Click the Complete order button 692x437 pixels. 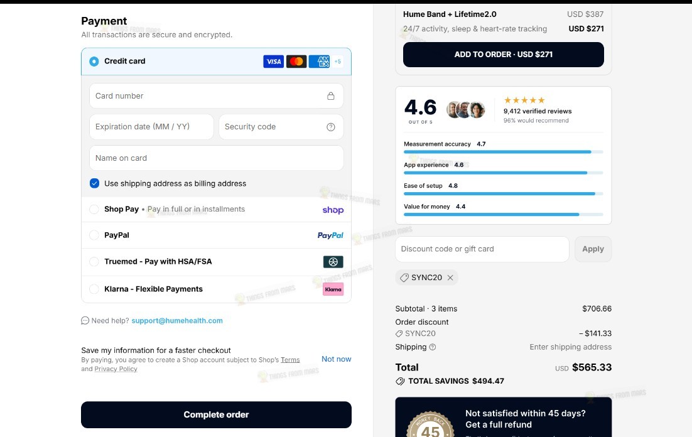[x=216, y=414]
